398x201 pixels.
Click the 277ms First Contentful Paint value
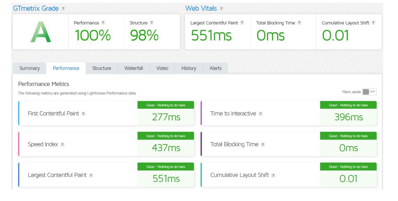[x=166, y=117]
